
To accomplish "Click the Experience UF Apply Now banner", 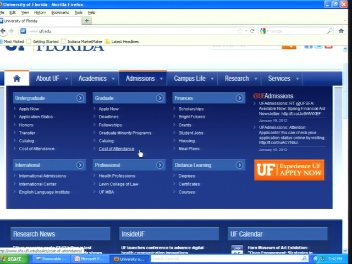I will [289, 170].
